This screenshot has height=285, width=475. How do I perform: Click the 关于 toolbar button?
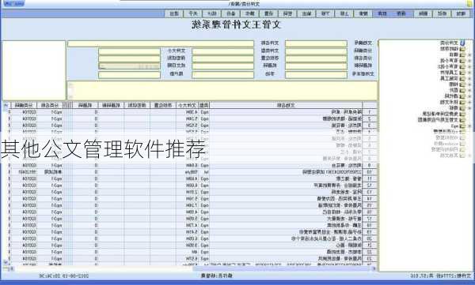(x=193, y=13)
